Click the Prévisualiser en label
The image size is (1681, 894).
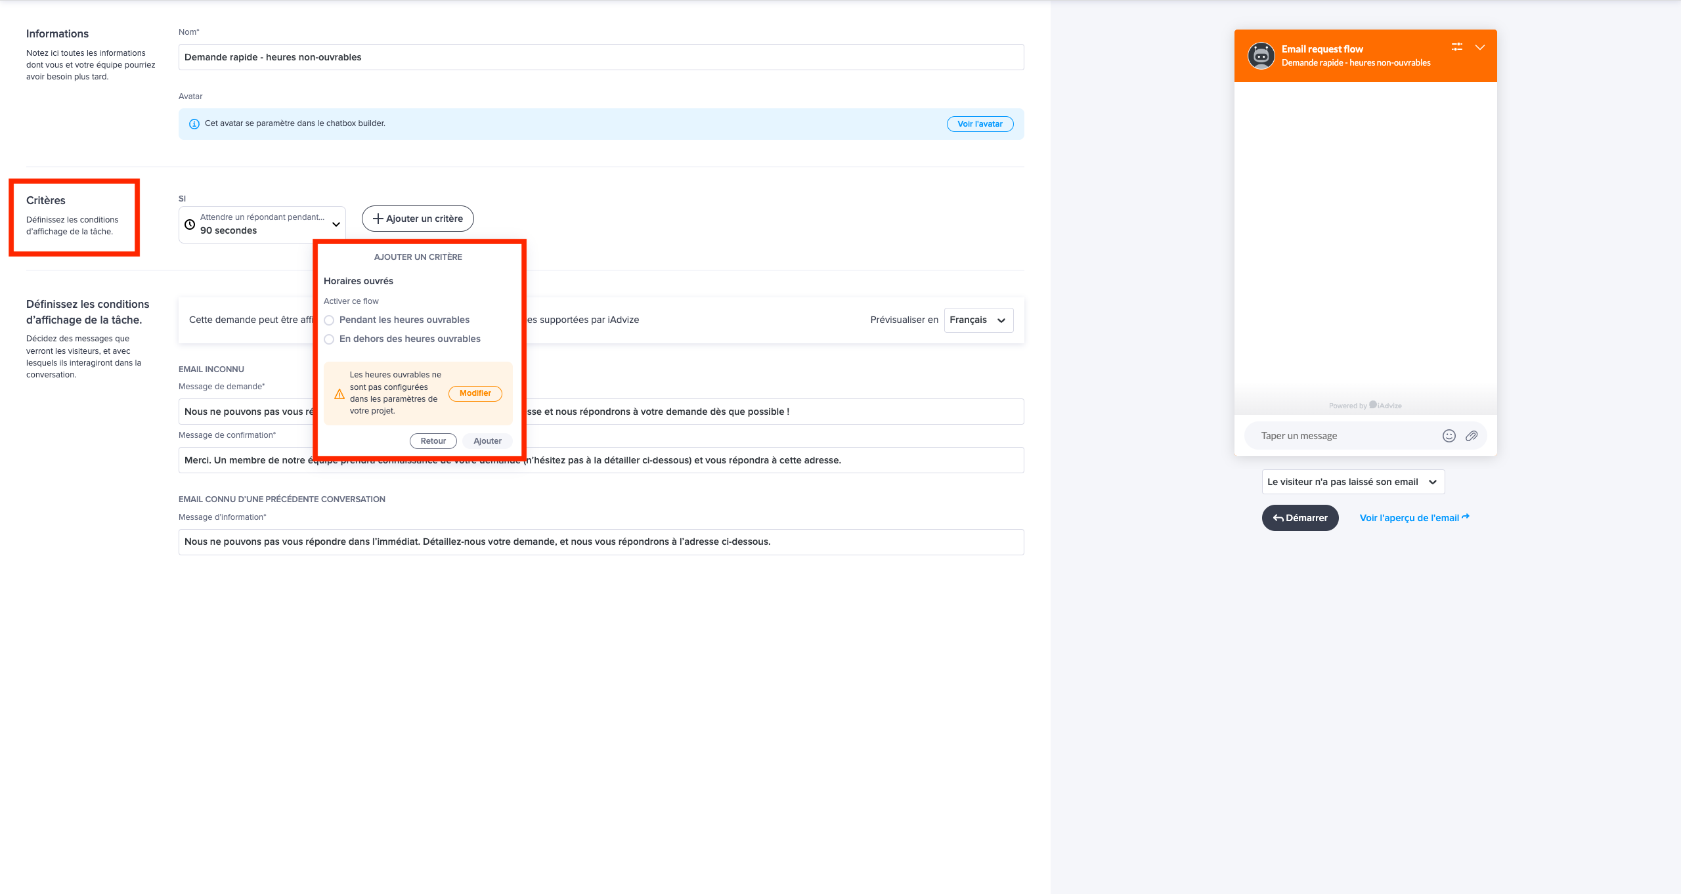tap(904, 320)
